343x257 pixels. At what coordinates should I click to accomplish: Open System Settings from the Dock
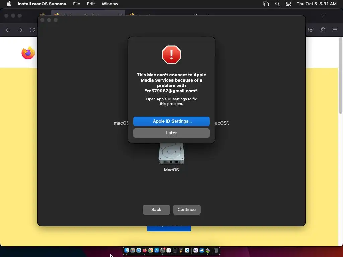[163, 250]
